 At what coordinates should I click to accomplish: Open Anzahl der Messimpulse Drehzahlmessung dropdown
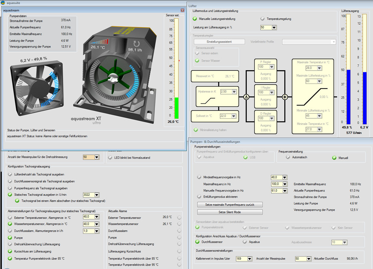coord(96,157)
